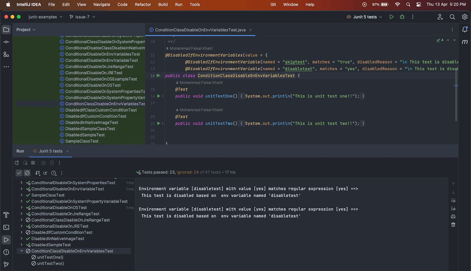Open the Refactor menu

pyautogui.click(x=143, y=4)
